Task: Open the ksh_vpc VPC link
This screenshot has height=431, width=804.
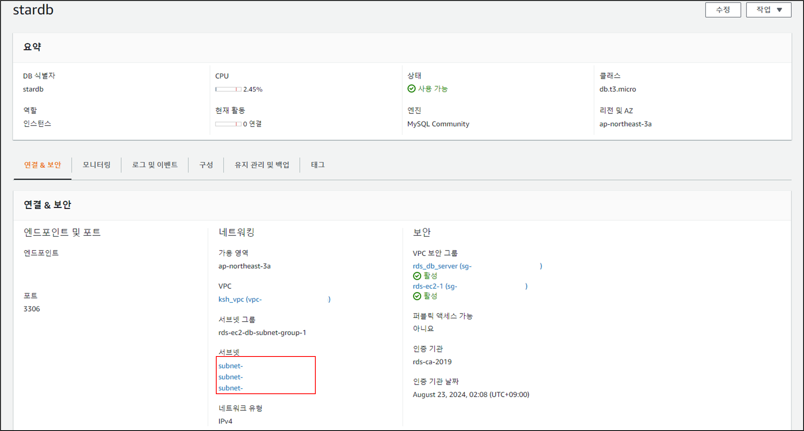Action: [274, 299]
